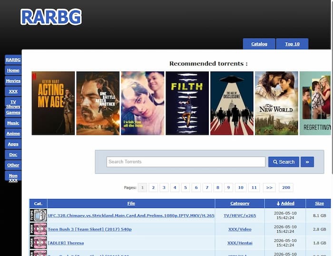Screen dimensions: 333x256
Task: Select RARBG in the sidebar
Action: coord(13,60)
